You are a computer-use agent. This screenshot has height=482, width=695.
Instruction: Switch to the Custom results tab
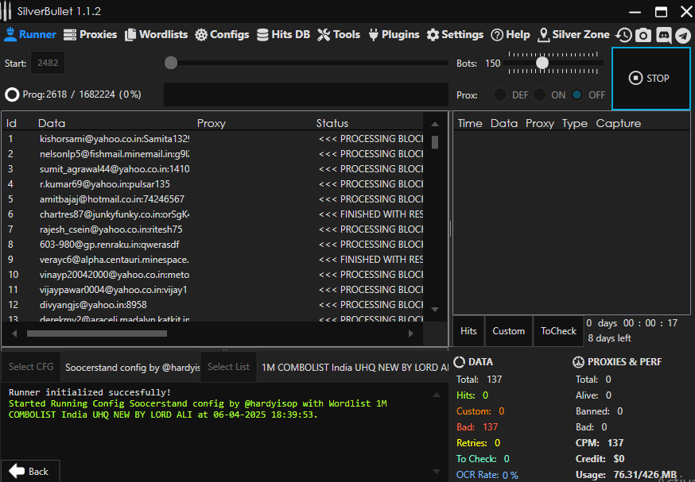[508, 331]
